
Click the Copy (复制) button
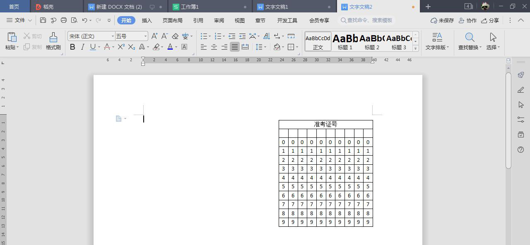32,47
